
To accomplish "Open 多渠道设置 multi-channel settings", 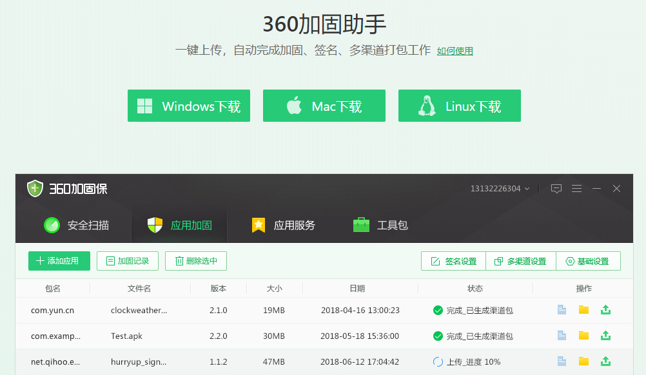I will [x=521, y=261].
